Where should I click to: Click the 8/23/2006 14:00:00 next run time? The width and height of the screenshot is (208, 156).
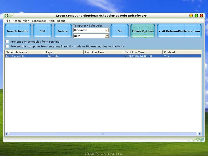[x=138, y=56]
